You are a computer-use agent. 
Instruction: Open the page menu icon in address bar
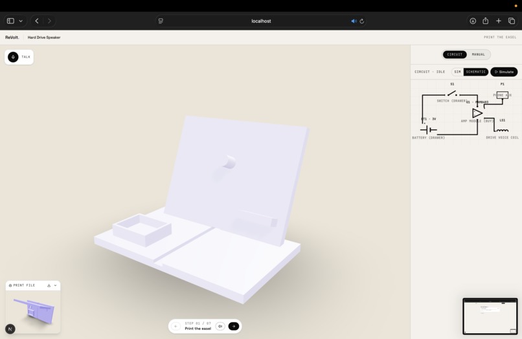(x=161, y=21)
